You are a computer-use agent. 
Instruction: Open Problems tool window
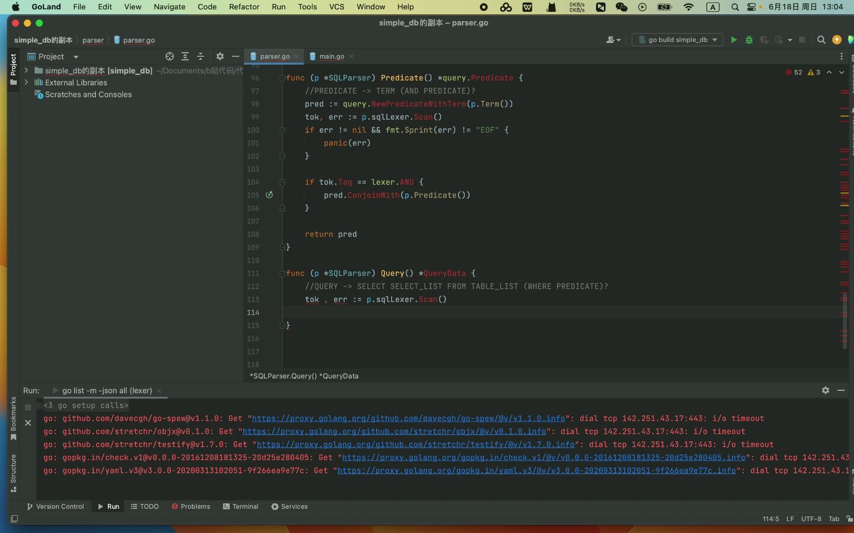[191, 506]
